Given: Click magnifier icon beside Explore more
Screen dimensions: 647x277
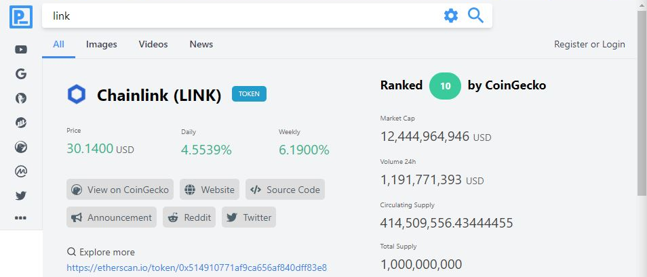Looking at the screenshot, I should pyautogui.click(x=71, y=252).
